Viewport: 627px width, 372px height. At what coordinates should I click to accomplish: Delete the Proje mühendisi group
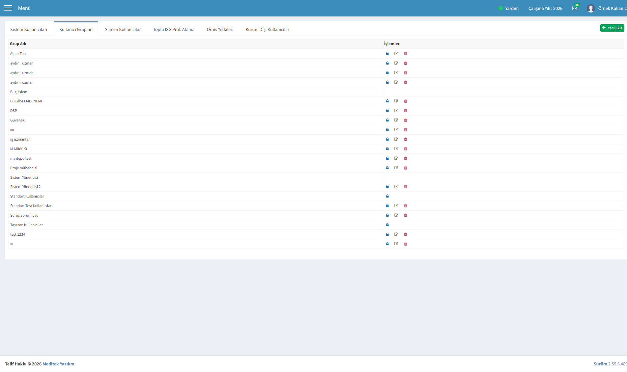406,168
